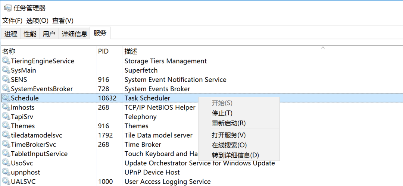Open the 选项(O) menu

37,21
